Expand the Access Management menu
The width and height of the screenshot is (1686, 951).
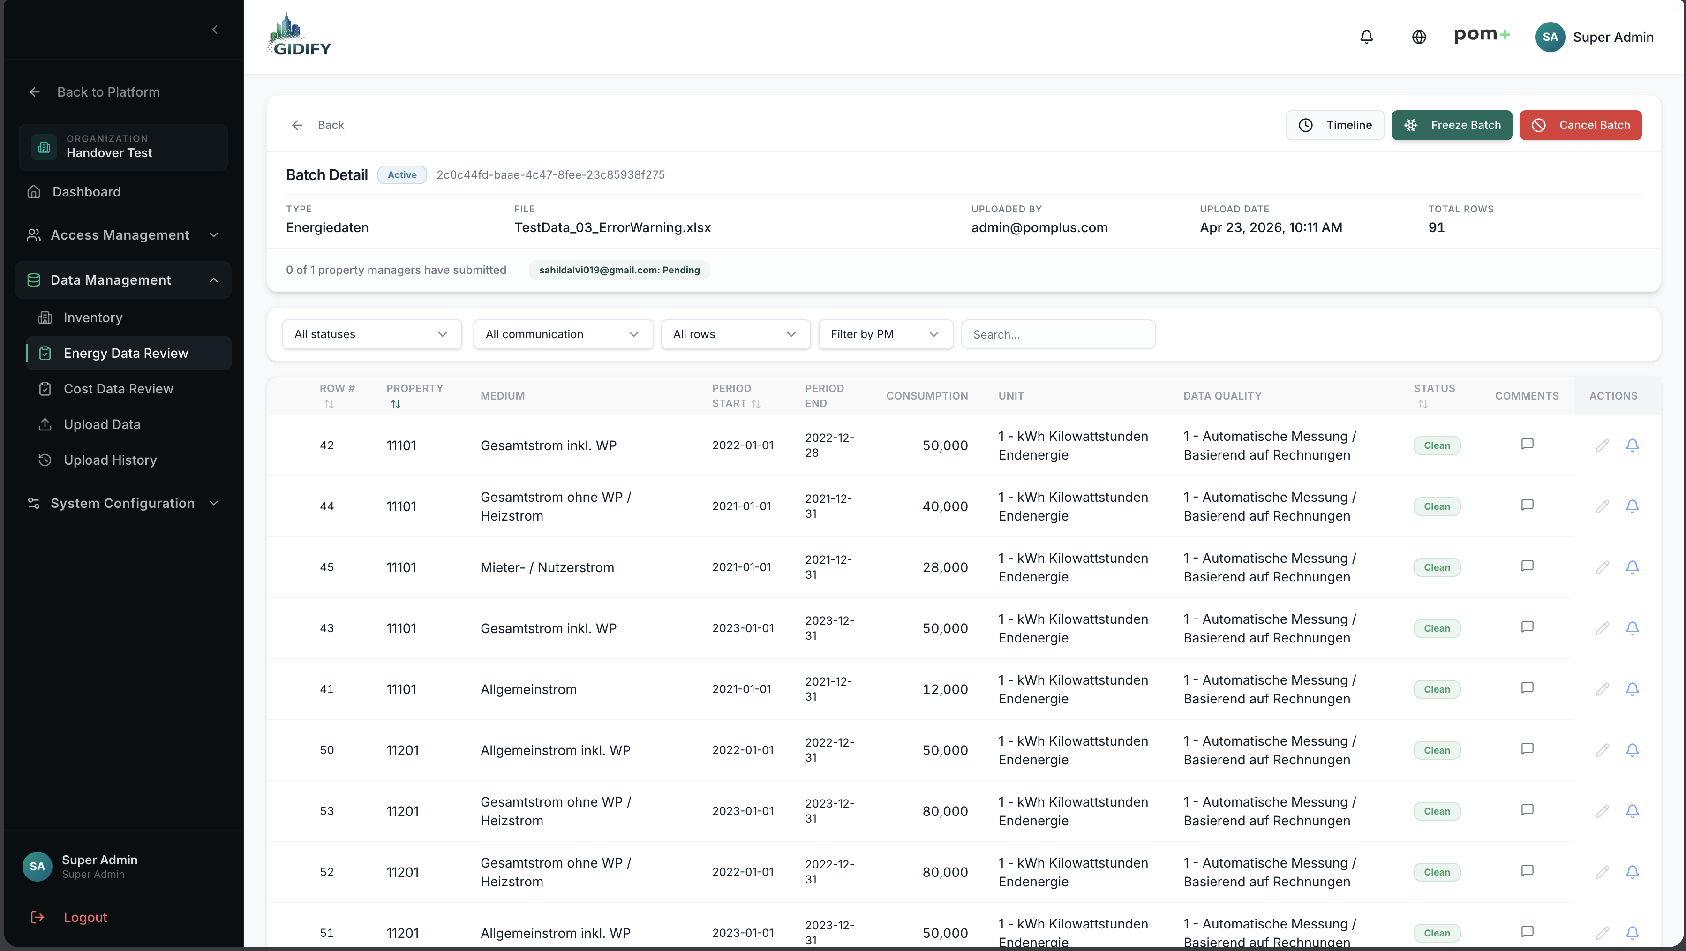pos(123,235)
